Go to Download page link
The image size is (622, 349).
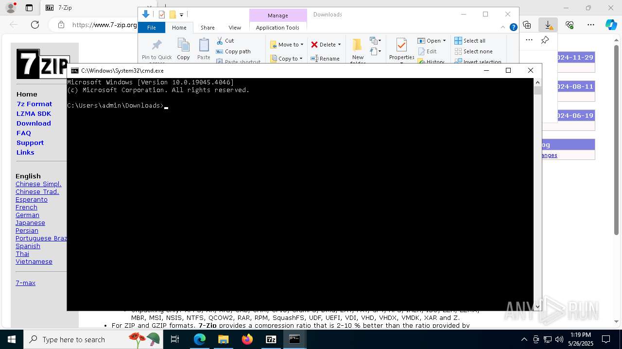[x=34, y=123]
